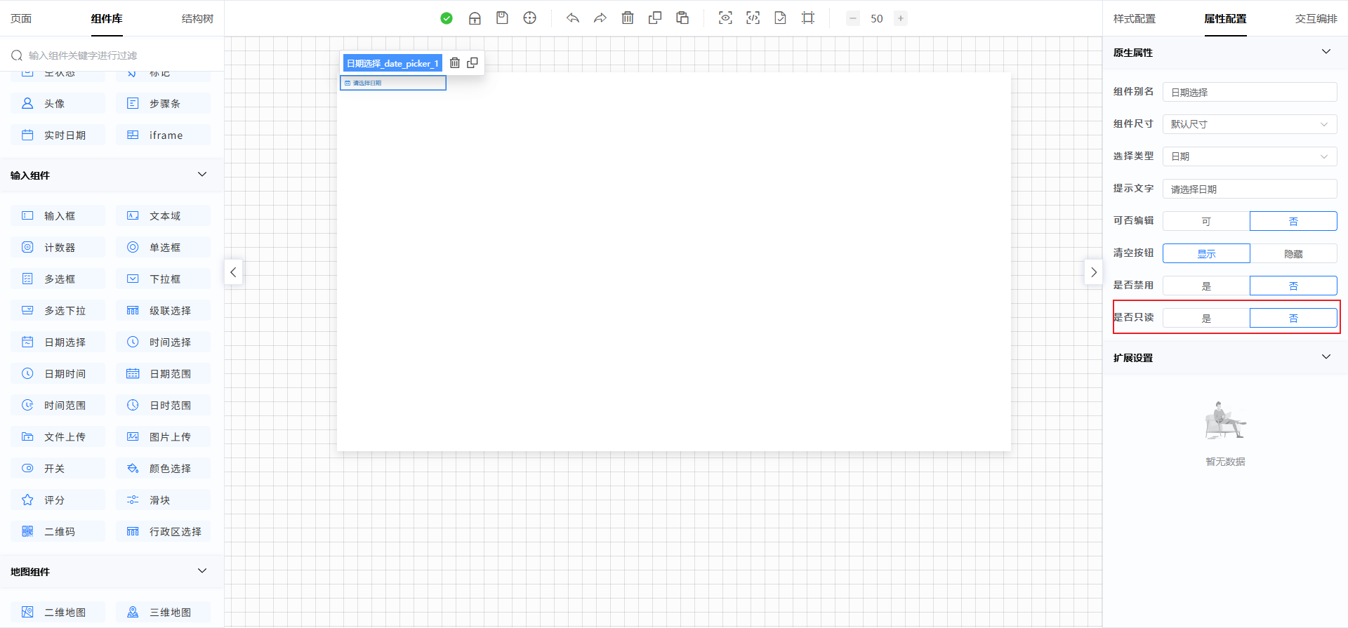Viewport: 1348px width, 628px height.
Task: Set 可否编辑 to 可
Action: tap(1206, 221)
